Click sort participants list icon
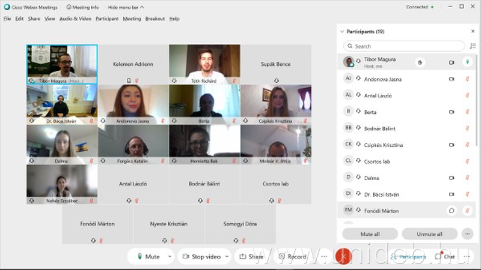The height and width of the screenshot is (270, 481). (473, 46)
